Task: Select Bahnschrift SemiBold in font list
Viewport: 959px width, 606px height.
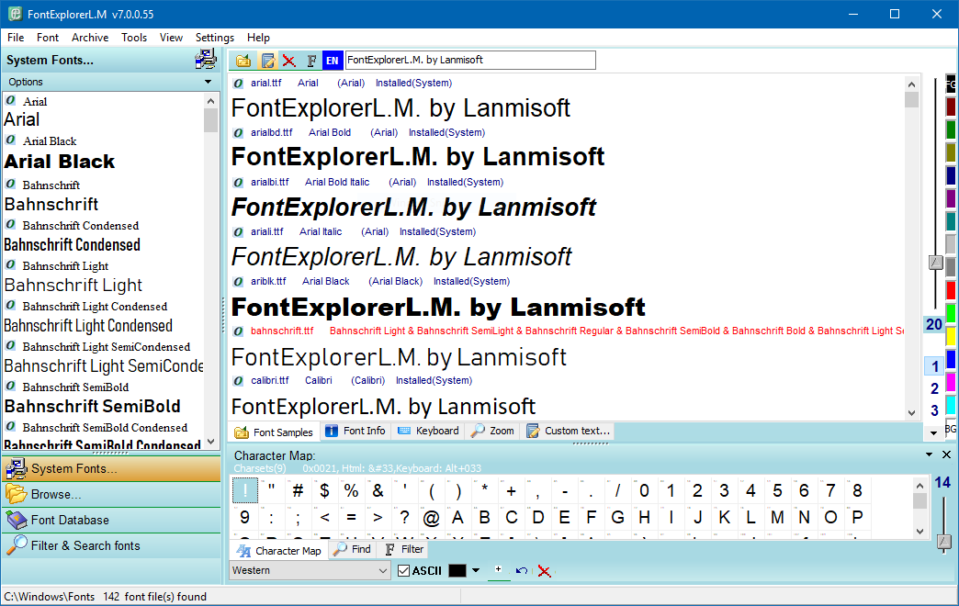Action: click(x=103, y=398)
